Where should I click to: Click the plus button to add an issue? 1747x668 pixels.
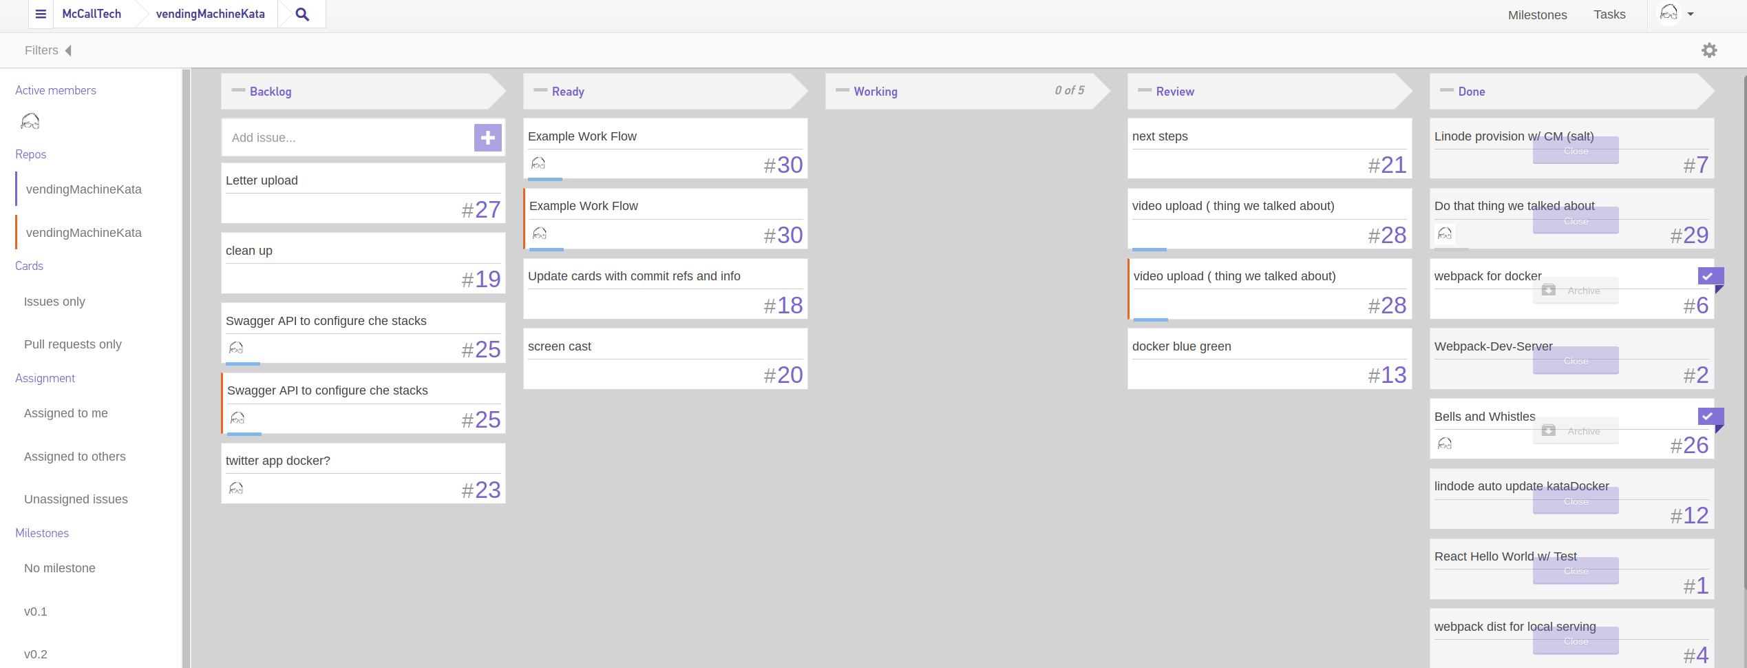tap(487, 138)
